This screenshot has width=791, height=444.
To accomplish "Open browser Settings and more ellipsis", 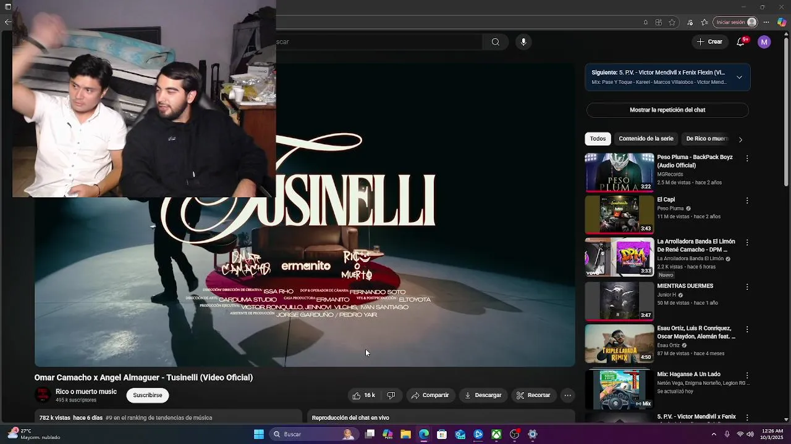I will [x=767, y=22].
